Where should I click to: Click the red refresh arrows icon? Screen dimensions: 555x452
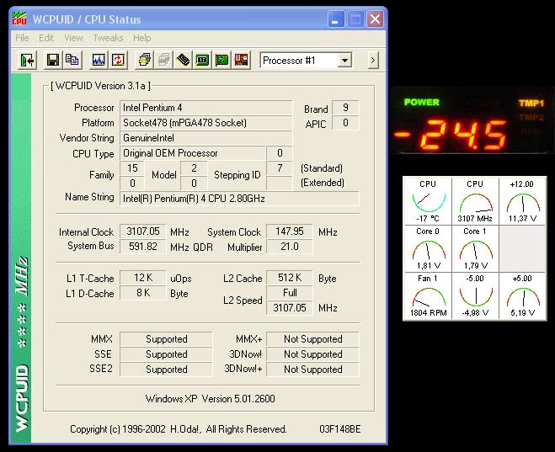pos(118,61)
